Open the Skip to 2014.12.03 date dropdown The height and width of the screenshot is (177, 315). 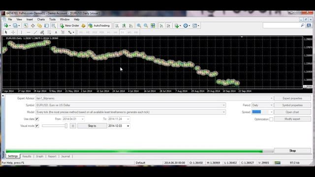[128, 126]
